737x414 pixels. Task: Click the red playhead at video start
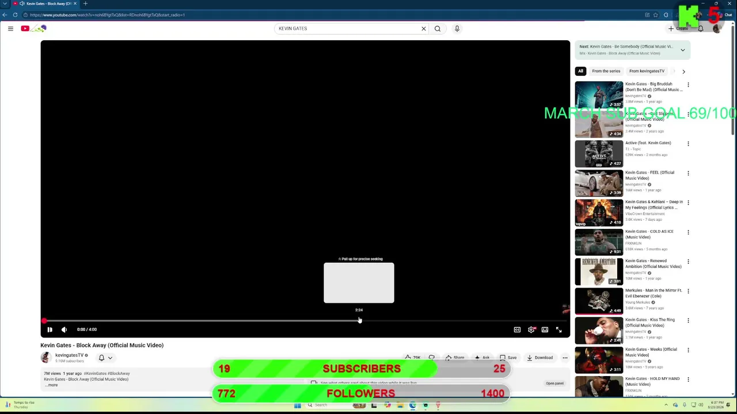coord(44,320)
